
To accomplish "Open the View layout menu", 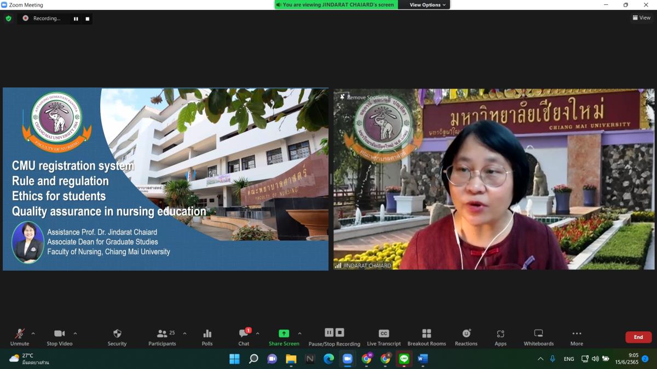I will pos(642,18).
